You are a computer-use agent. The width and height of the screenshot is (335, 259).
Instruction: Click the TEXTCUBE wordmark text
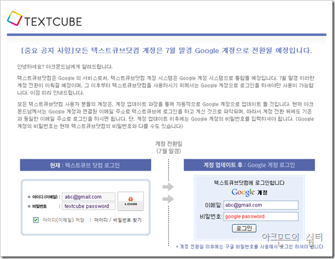click(x=53, y=22)
